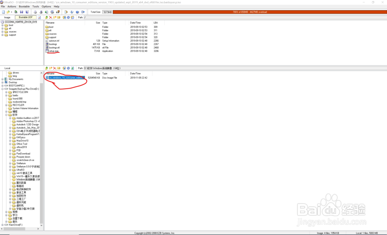Open the recent files dropdown arrow beside Open

[11, 12]
